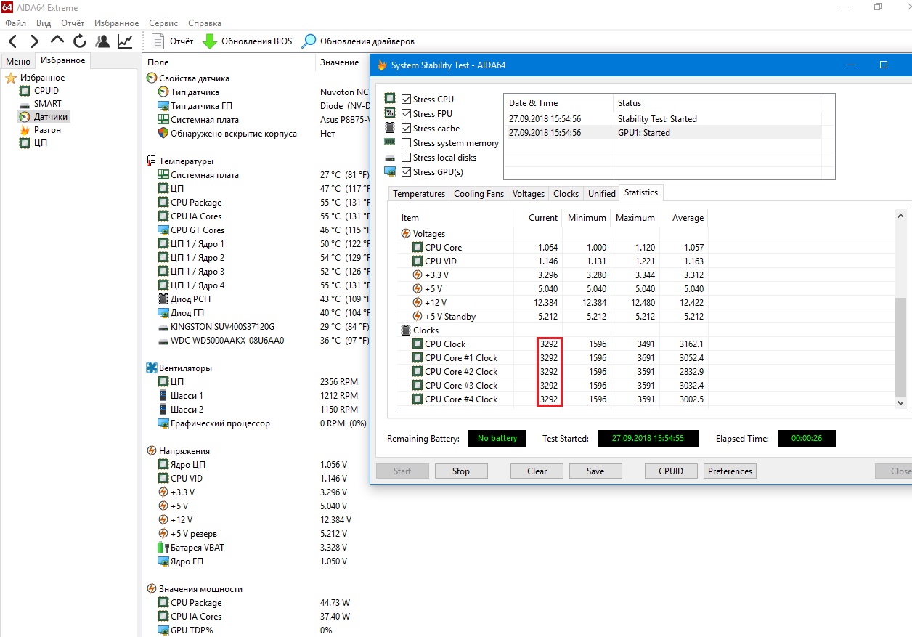
Task: Switch to the Unified tab
Action: click(x=602, y=194)
